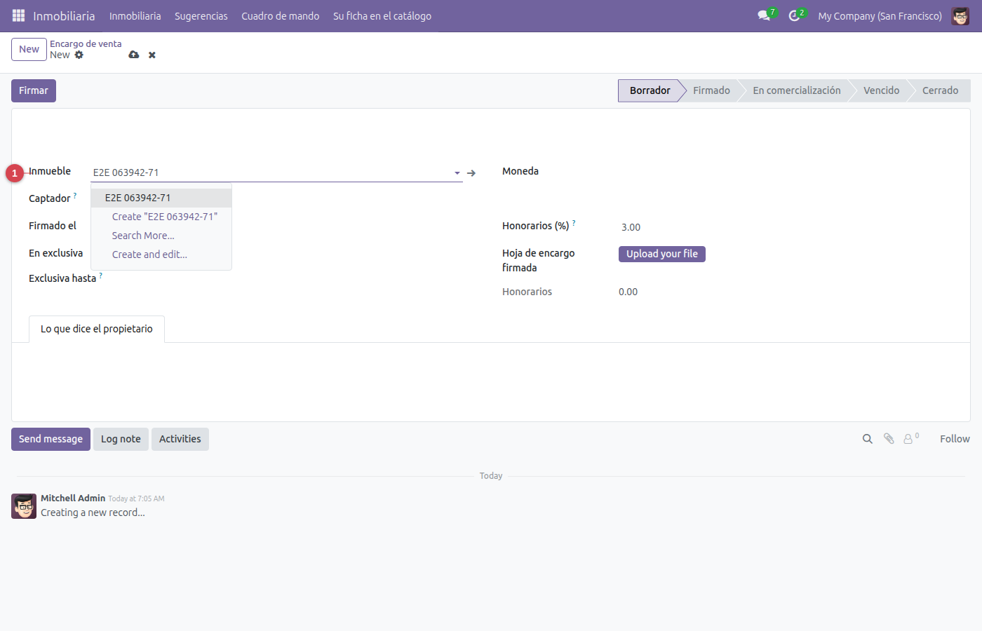
Task: Click the gear actions icon beside New
Action: (x=79, y=55)
